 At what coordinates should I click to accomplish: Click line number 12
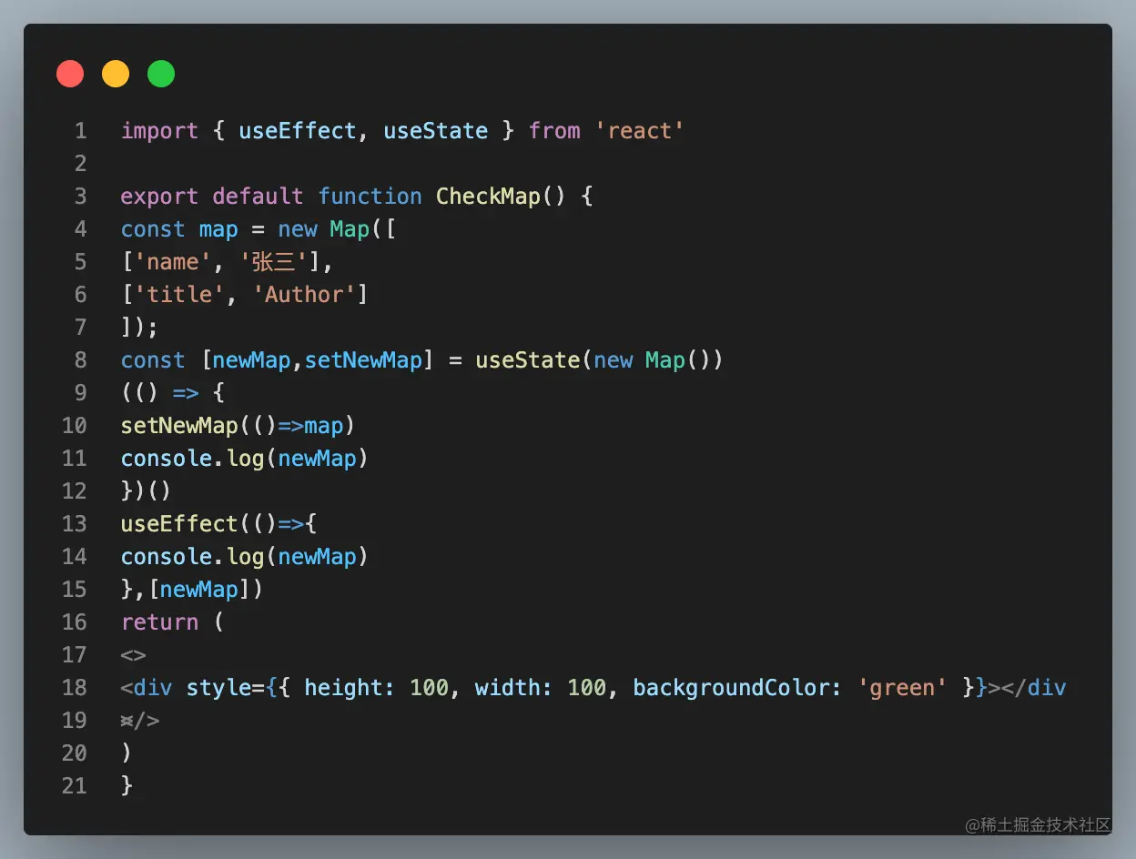[74, 491]
